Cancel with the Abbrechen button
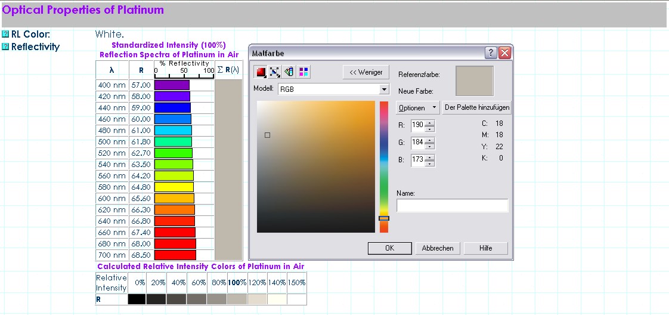The image size is (669, 315). click(x=438, y=248)
